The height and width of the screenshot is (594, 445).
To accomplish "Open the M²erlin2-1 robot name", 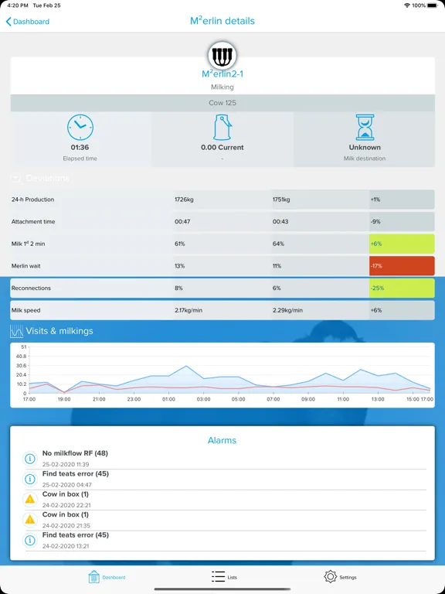I will (222, 73).
